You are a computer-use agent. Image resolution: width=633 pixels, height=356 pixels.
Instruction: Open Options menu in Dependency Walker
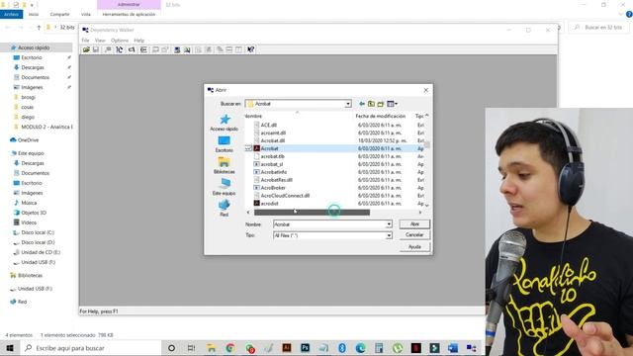coord(120,41)
